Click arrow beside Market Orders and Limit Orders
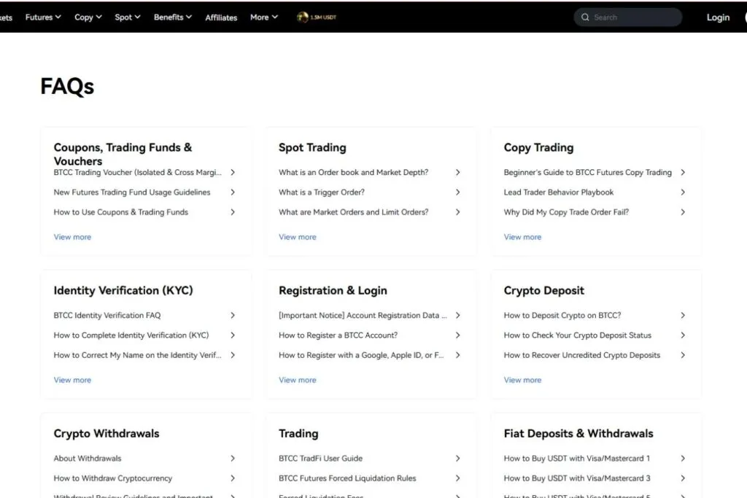The width and height of the screenshot is (747, 498). [458, 212]
